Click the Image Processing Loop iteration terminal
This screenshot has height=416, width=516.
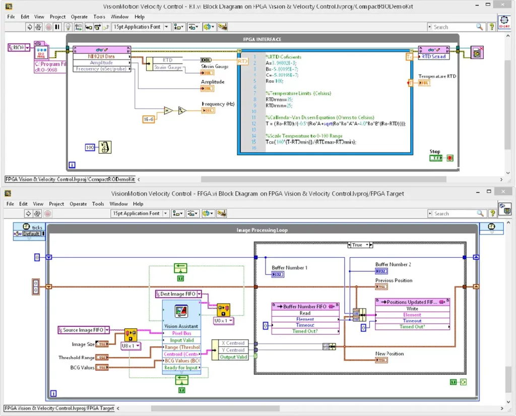coord(53,393)
